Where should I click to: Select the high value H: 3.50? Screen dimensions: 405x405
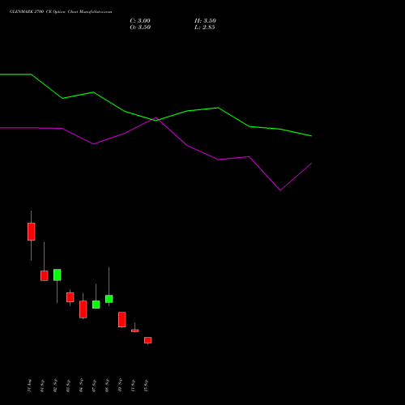point(205,21)
